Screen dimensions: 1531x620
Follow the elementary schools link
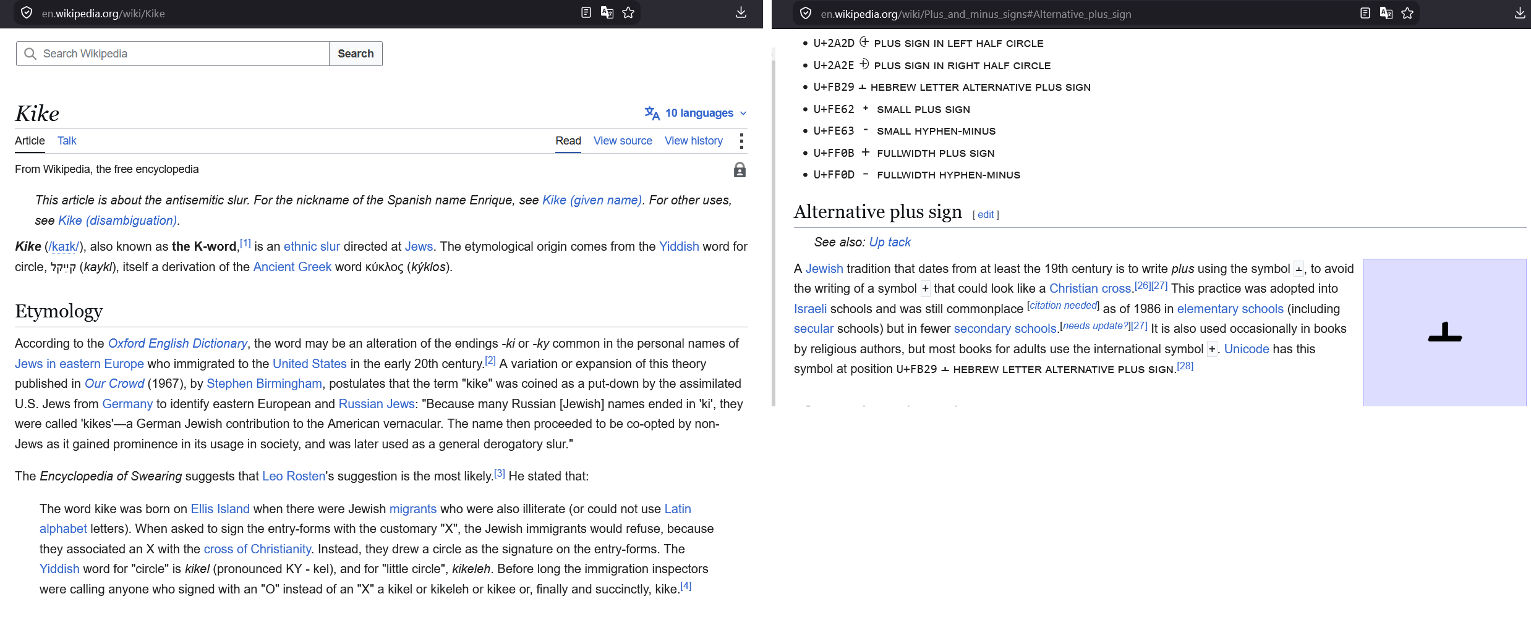point(1230,309)
